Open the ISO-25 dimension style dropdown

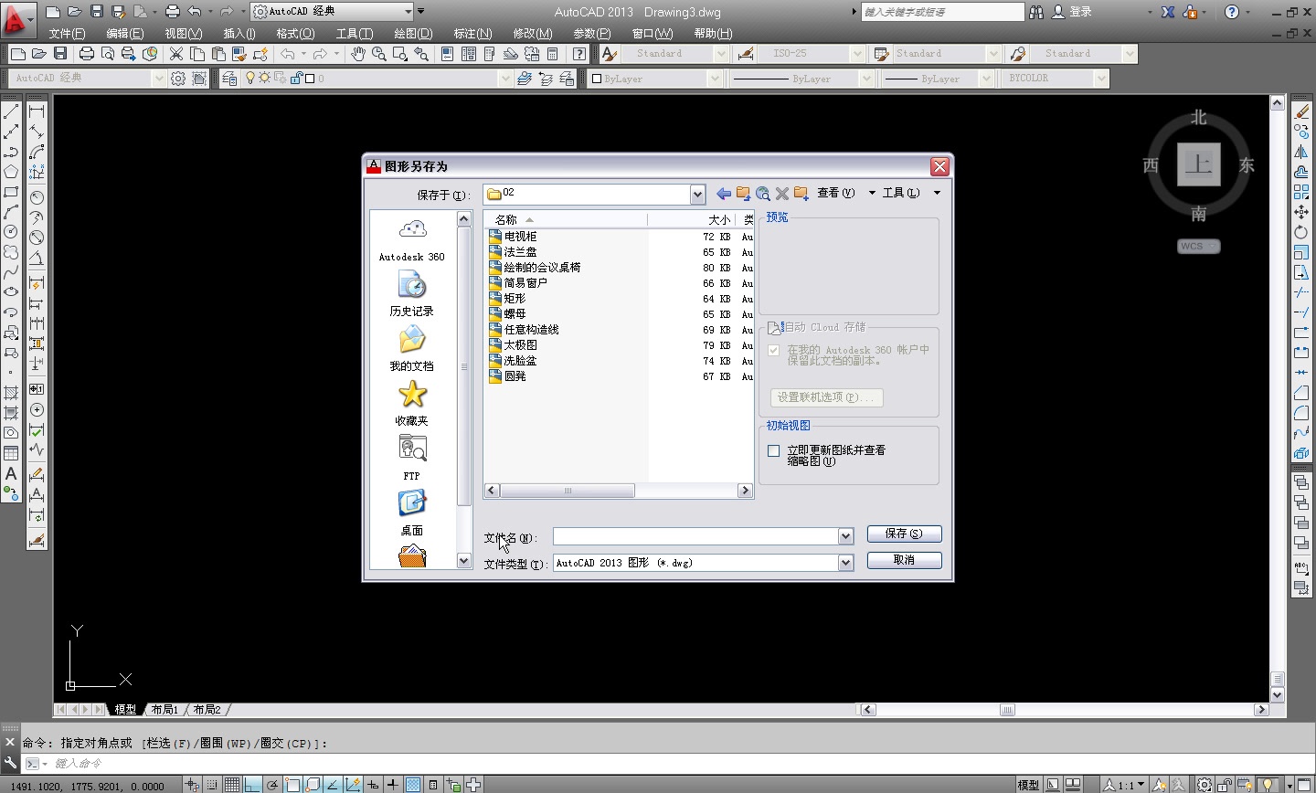(x=857, y=54)
